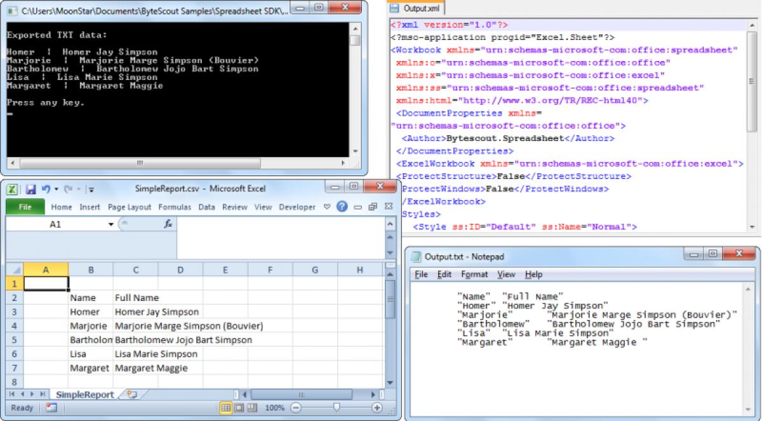
Task: Click the Save icon on Excel's Quick Access Toolbar
Action: tap(30, 189)
